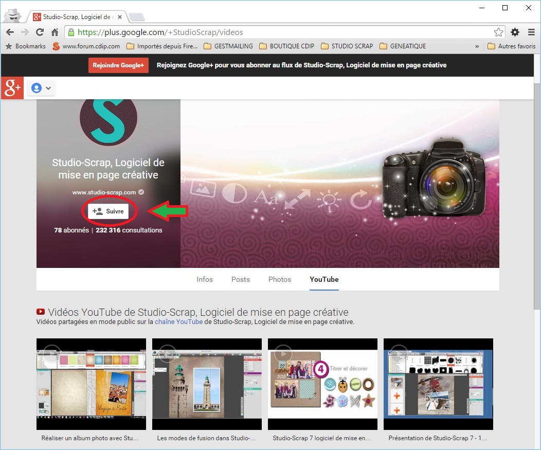Open the BOUTIQUE CDIP bookmark folder
Viewport: 541px width, 450px height.
tap(287, 46)
